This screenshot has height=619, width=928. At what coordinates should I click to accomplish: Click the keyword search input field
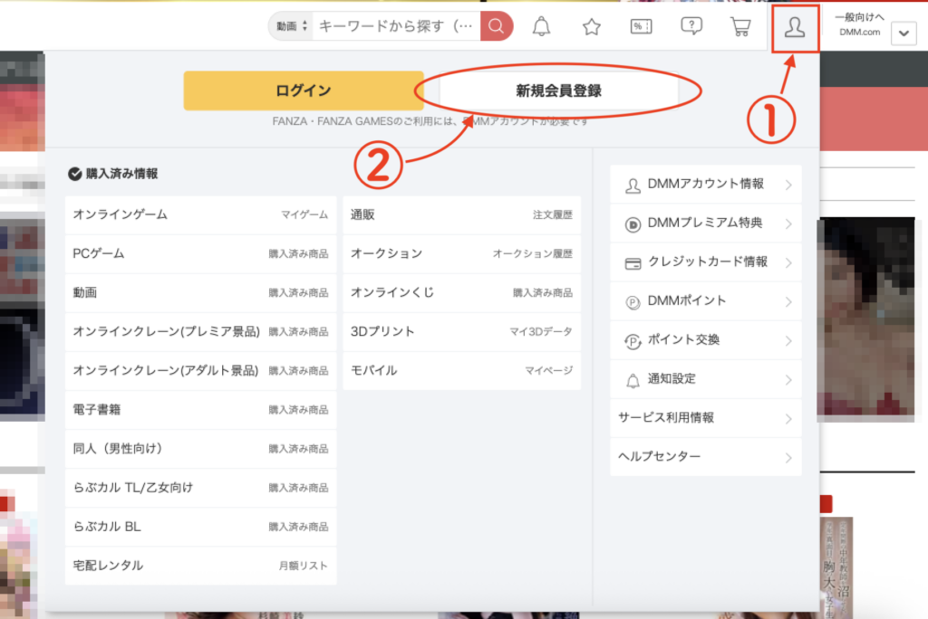tap(397, 27)
